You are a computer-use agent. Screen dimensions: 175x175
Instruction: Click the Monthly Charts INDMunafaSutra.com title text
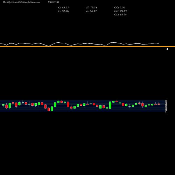click(21, 2)
